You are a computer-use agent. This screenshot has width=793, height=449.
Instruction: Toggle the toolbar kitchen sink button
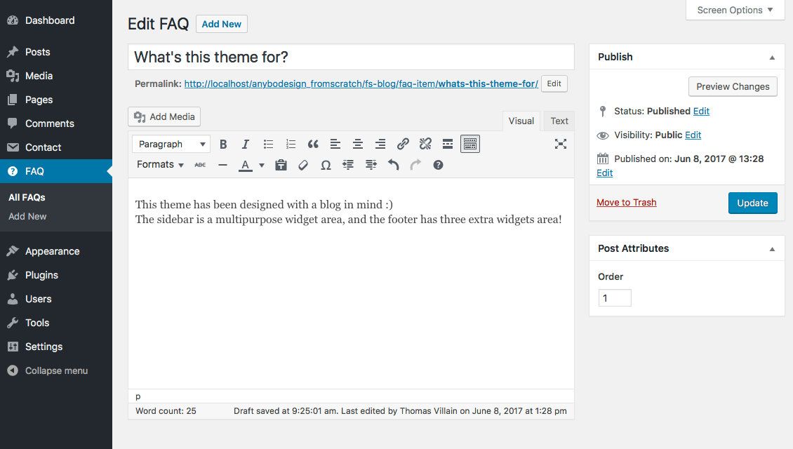point(470,144)
